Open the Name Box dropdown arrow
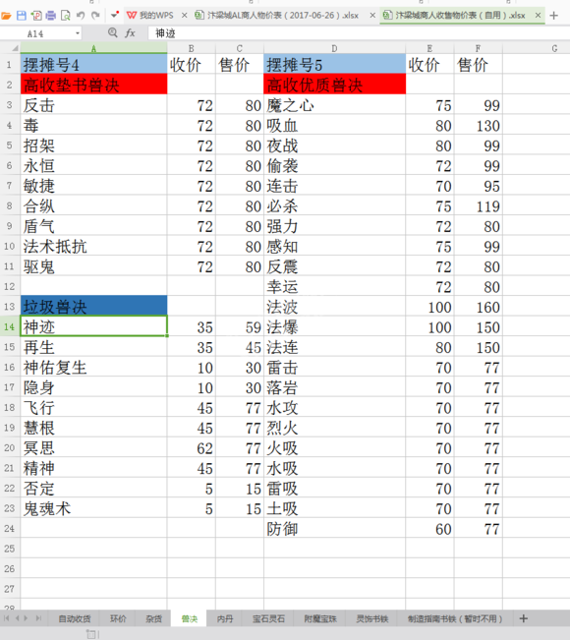This screenshot has height=640, width=570. pos(78,33)
